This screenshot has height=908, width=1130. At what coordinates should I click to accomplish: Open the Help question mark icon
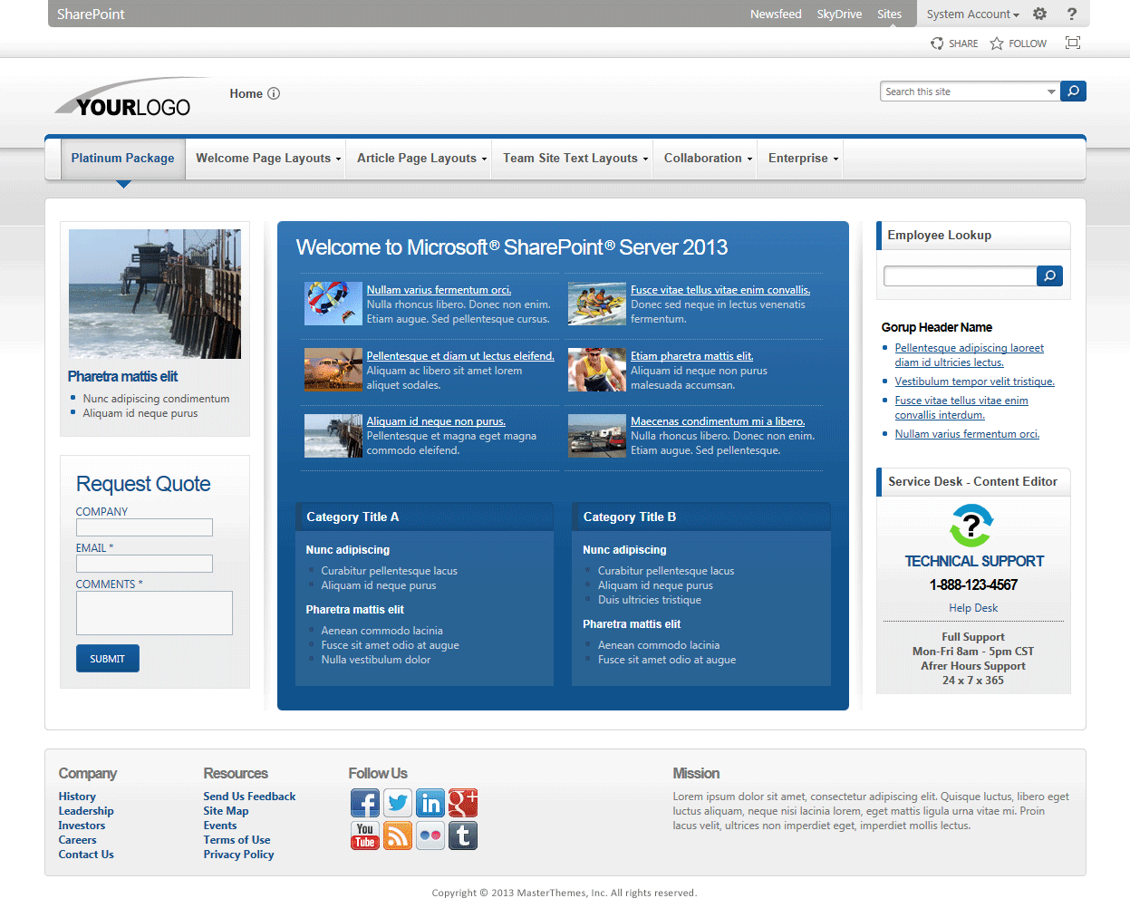point(1073,14)
